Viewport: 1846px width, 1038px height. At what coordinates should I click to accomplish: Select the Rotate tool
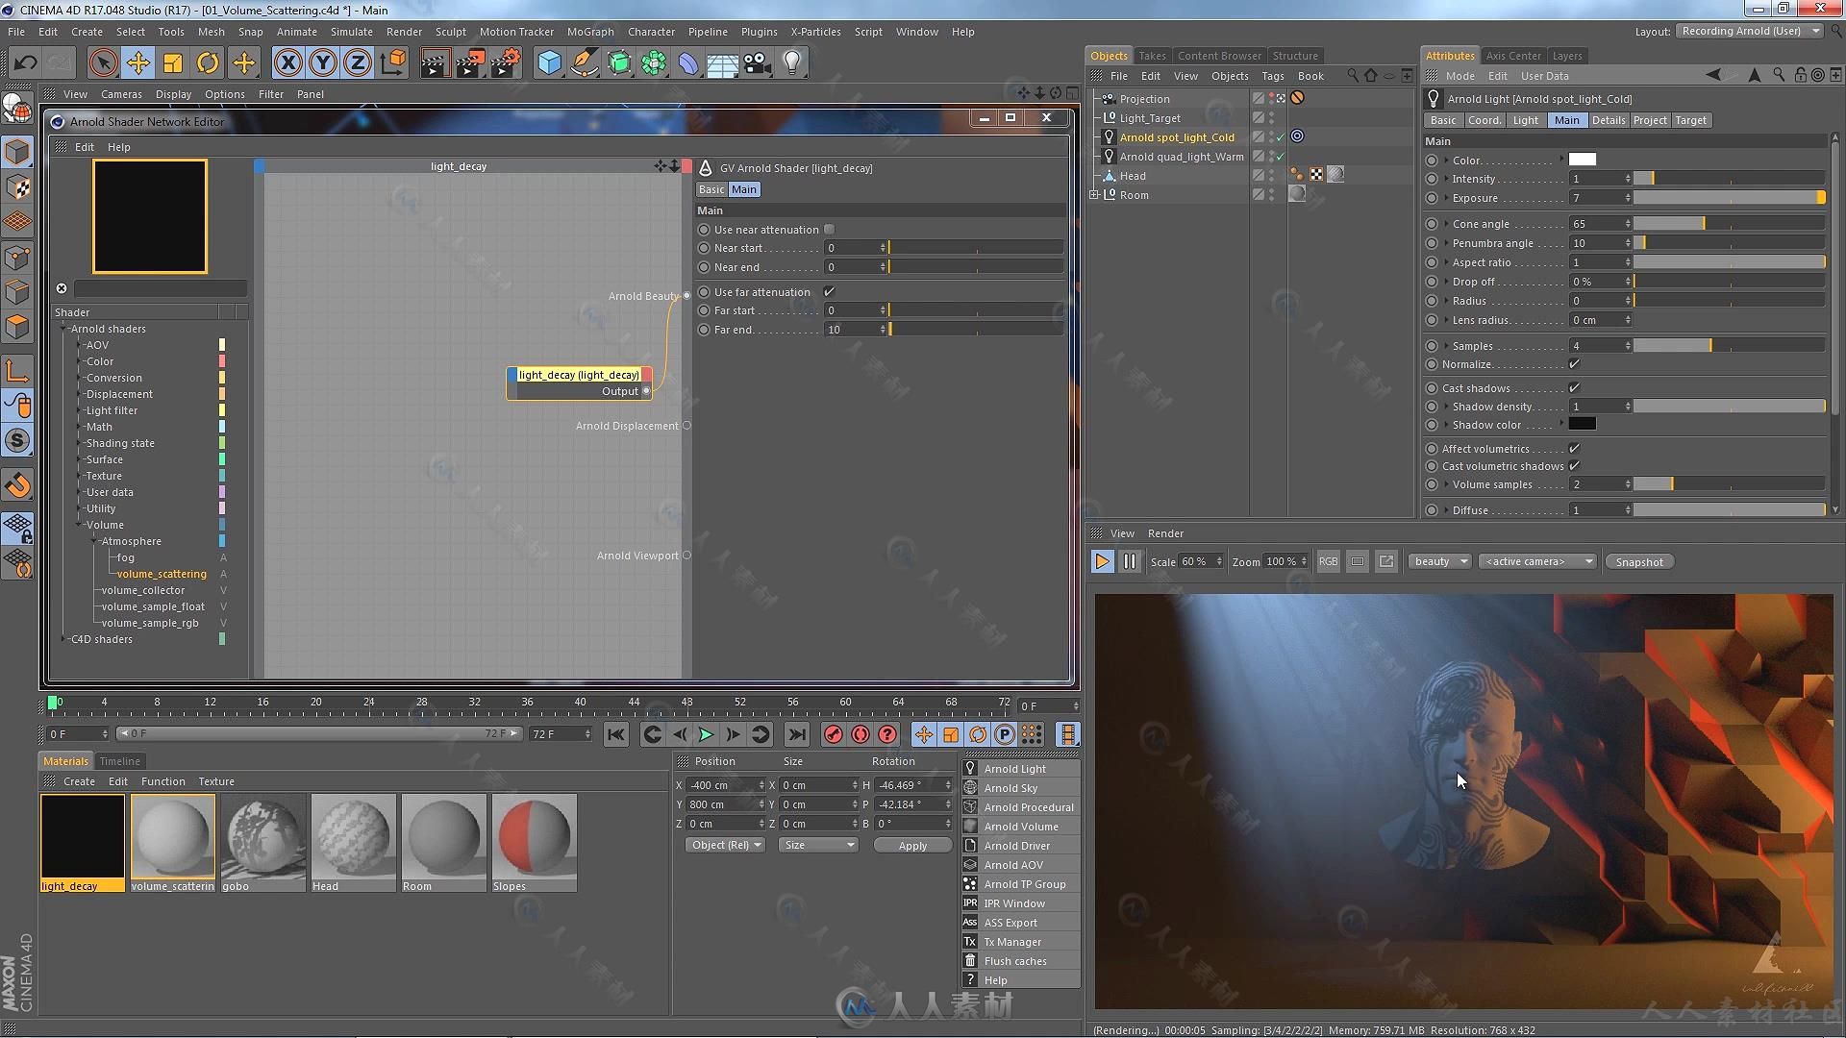(x=208, y=63)
